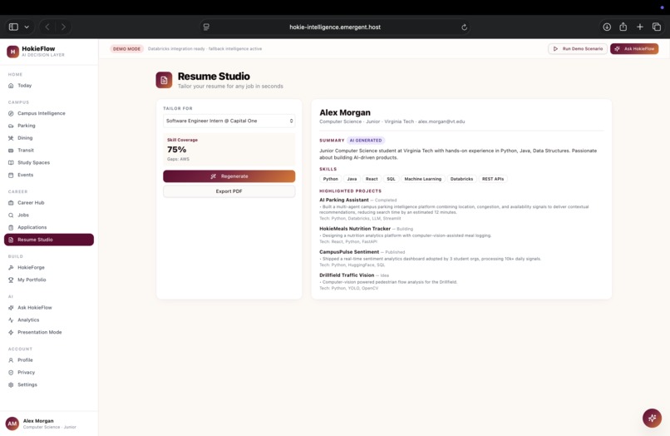Show the tab overview icon
This screenshot has height=436, width=670.
click(657, 27)
